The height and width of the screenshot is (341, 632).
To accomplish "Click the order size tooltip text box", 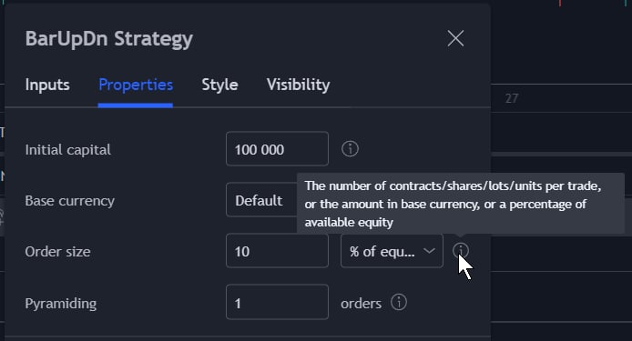I will [461, 204].
